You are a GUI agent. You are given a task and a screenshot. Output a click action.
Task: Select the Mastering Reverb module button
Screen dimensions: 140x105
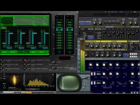click(1, 64)
